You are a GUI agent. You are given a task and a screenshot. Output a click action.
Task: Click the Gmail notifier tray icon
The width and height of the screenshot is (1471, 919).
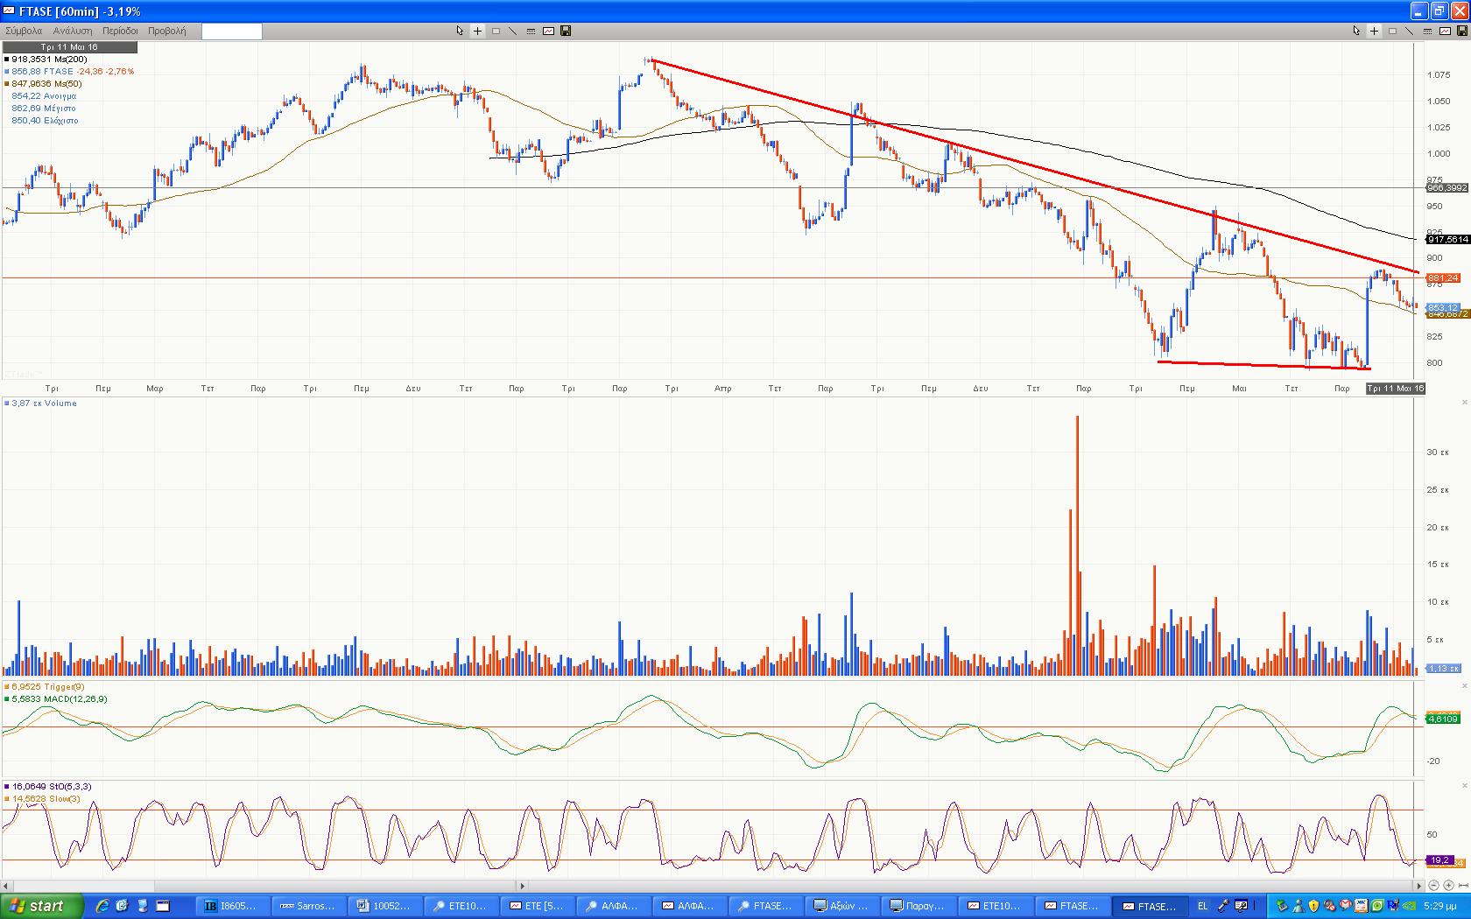(1345, 905)
